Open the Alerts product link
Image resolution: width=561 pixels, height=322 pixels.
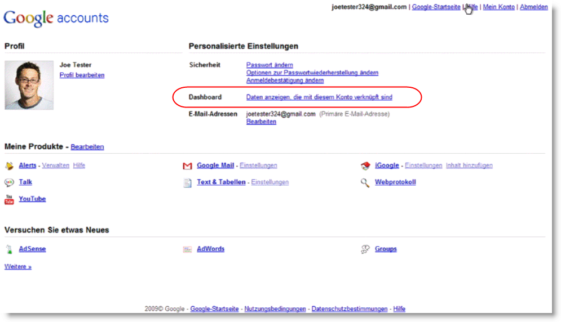pyautogui.click(x=28, y=165)
